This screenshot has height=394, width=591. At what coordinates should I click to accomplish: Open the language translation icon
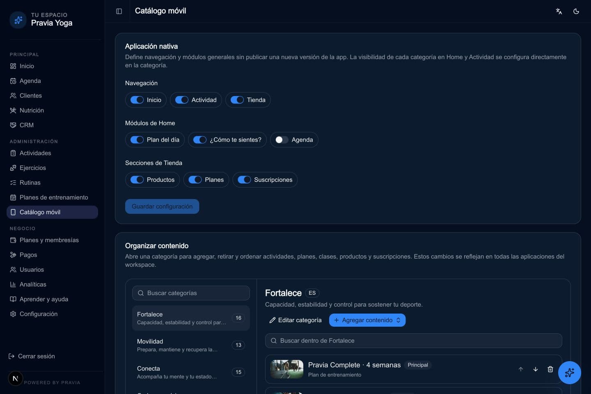tap(559, 11)
